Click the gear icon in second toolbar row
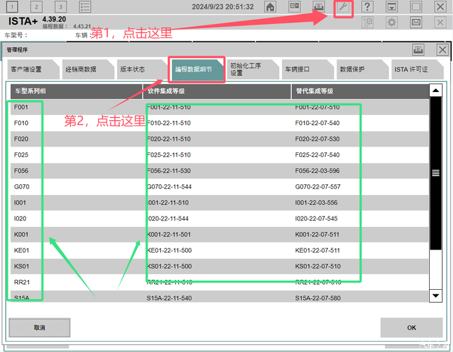 (x=392, y=23)
